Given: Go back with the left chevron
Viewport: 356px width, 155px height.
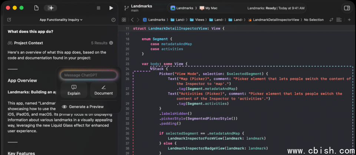Looking at the screenshot, I should pyautogui.click(x=132, y=20).
